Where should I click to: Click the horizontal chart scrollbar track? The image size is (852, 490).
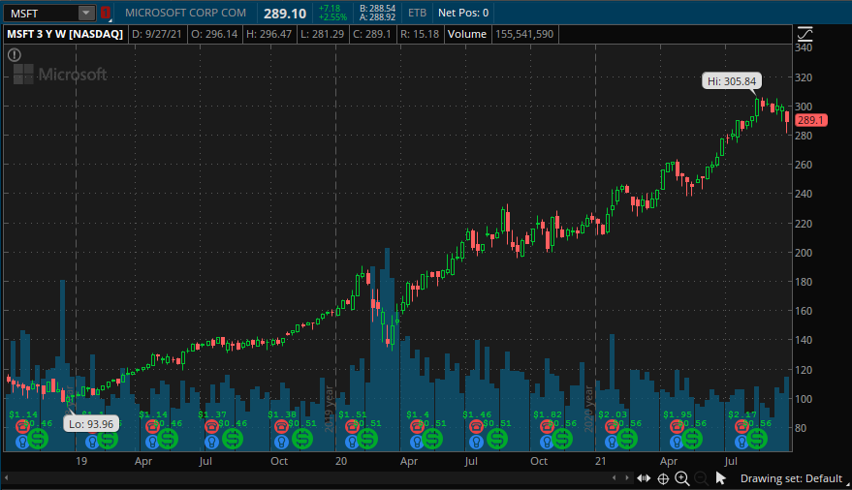[x=310, y=478]
